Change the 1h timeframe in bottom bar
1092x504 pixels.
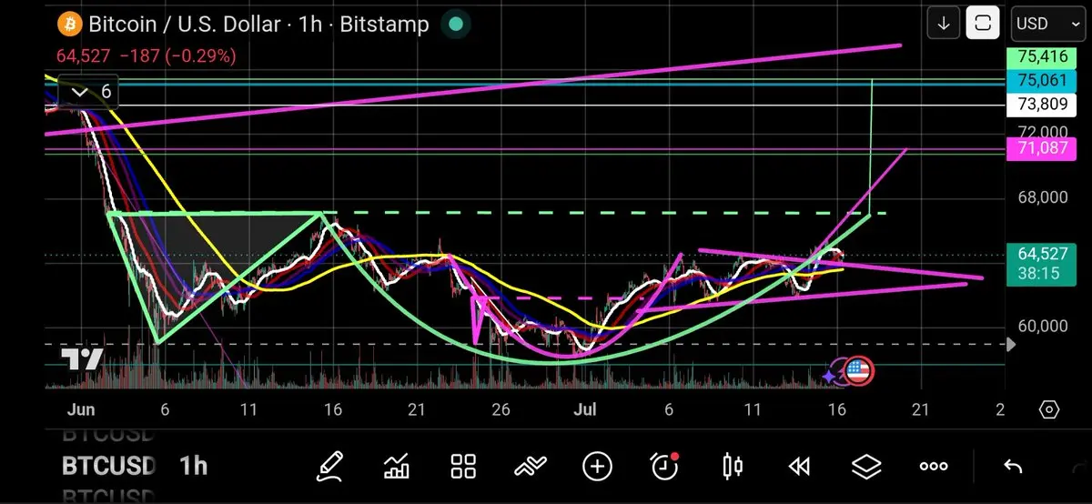[x=193, y=467]
